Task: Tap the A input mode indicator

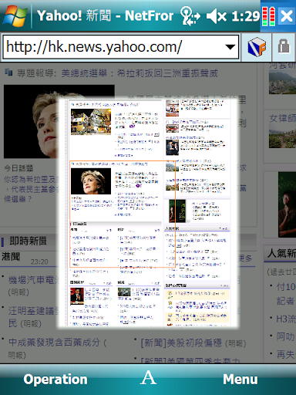Action: [148, 378]
